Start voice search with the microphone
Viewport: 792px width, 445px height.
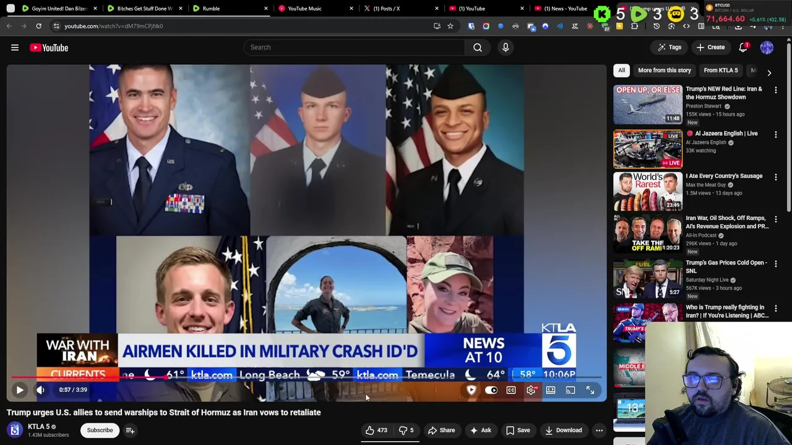tap(506, 48)
